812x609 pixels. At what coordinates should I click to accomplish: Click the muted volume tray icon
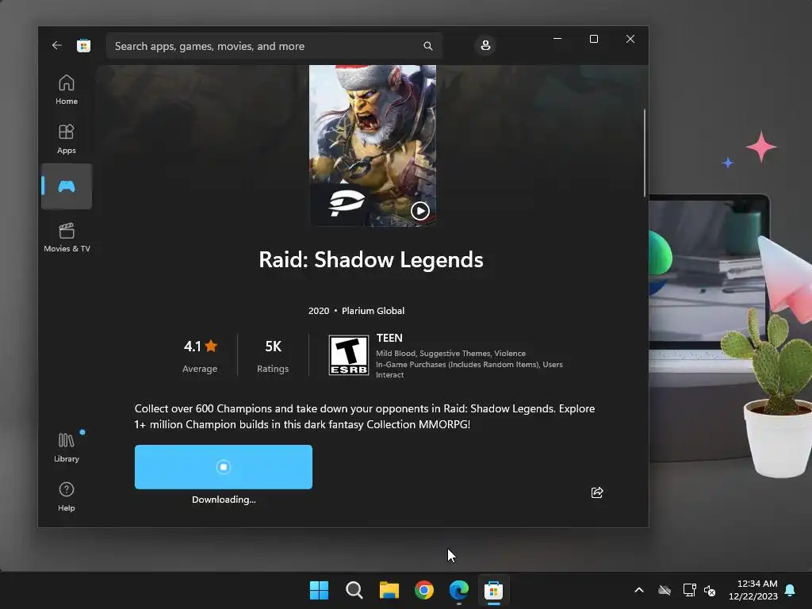710,590
